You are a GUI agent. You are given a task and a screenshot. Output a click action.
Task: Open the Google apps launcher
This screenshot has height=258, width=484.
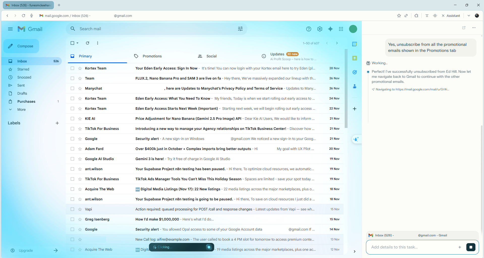coord(341,29)
